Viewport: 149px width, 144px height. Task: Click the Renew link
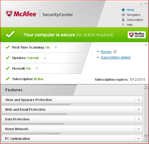pos(106,52)
